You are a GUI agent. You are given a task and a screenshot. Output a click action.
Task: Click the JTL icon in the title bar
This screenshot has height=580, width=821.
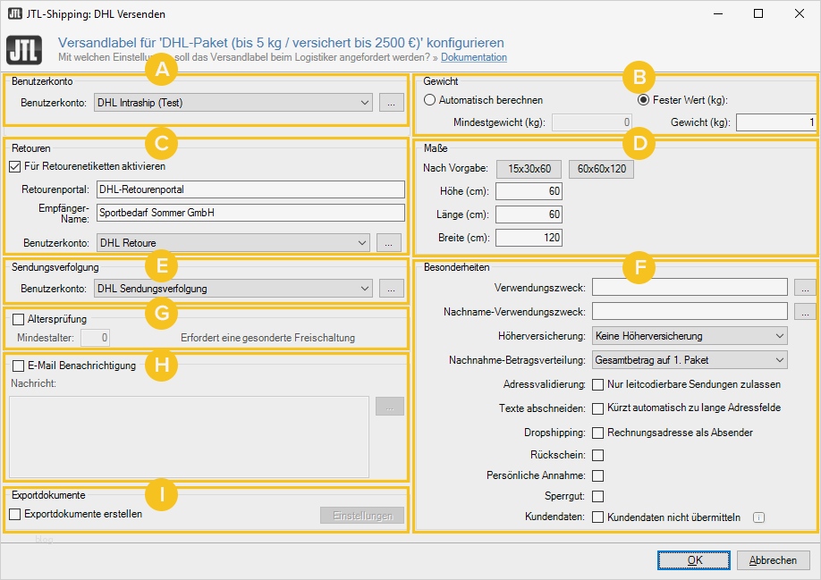point(14,13)
